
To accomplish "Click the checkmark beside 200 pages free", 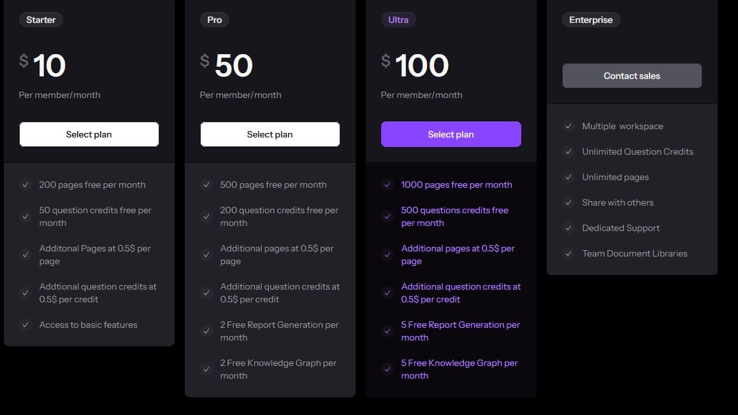I will pos(25,185).
